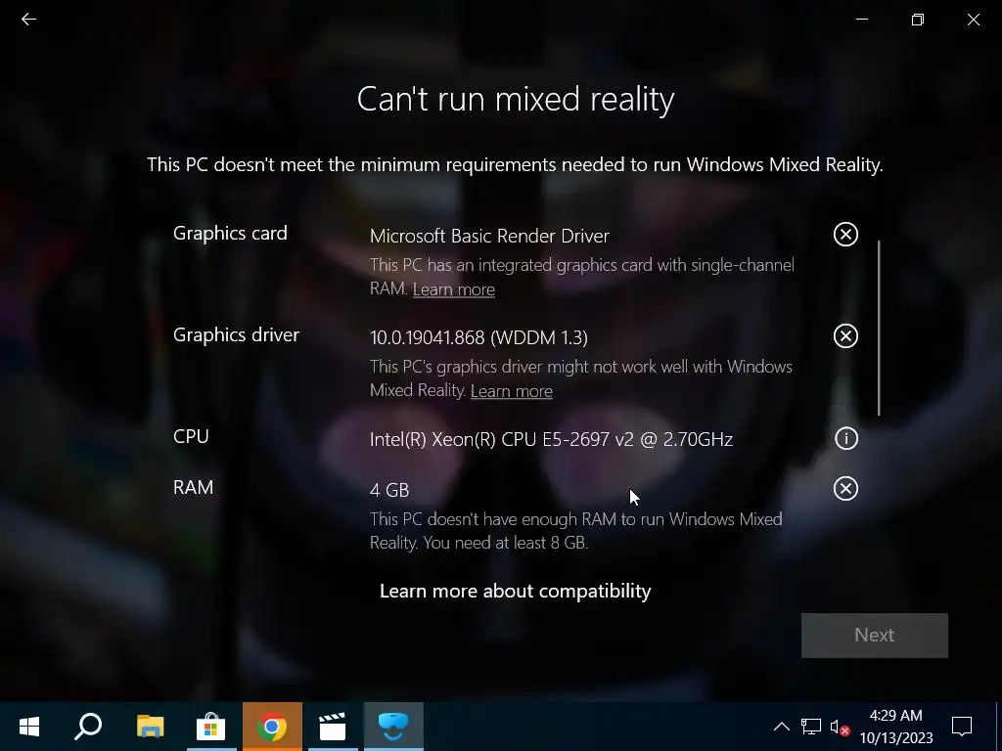Click the Graphics driver label

tap(236, 334)
